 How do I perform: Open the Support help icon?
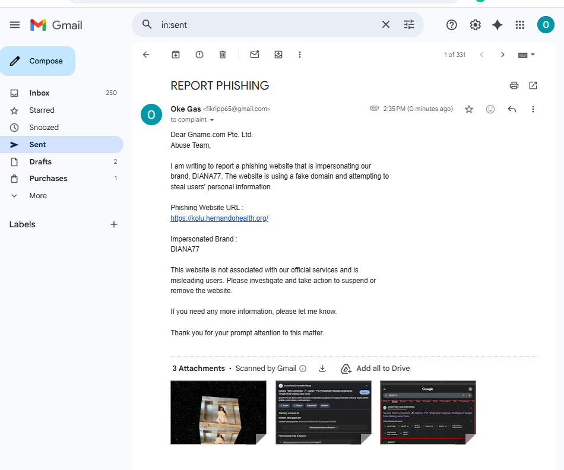coord(451,25)
